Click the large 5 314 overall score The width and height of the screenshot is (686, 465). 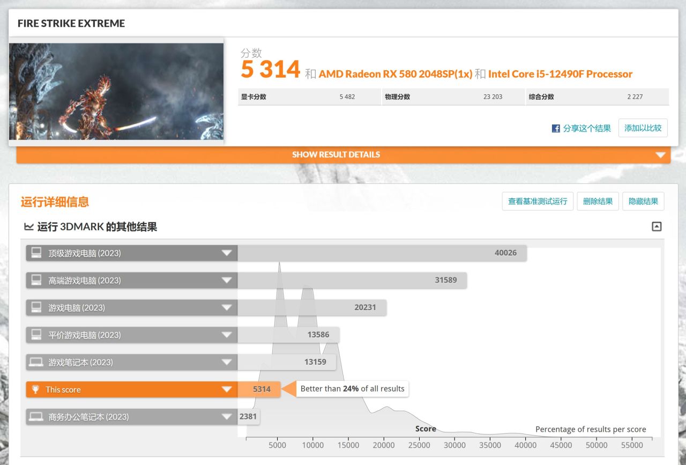[x=270, y=70]
